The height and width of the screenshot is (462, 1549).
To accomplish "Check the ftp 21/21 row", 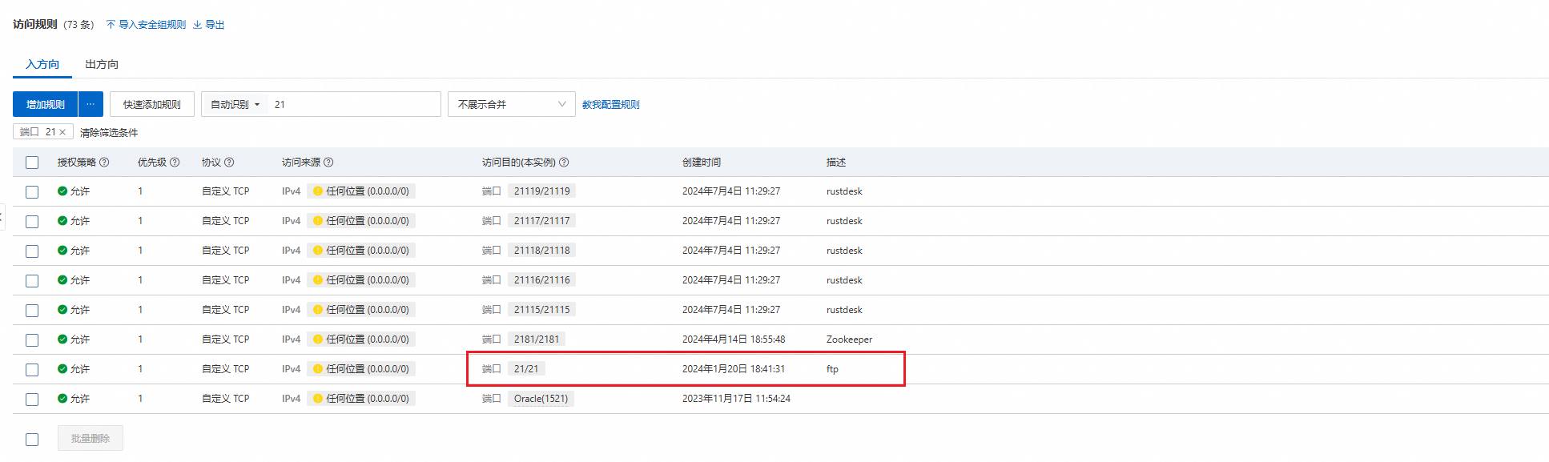I will (x=32, y=370).
